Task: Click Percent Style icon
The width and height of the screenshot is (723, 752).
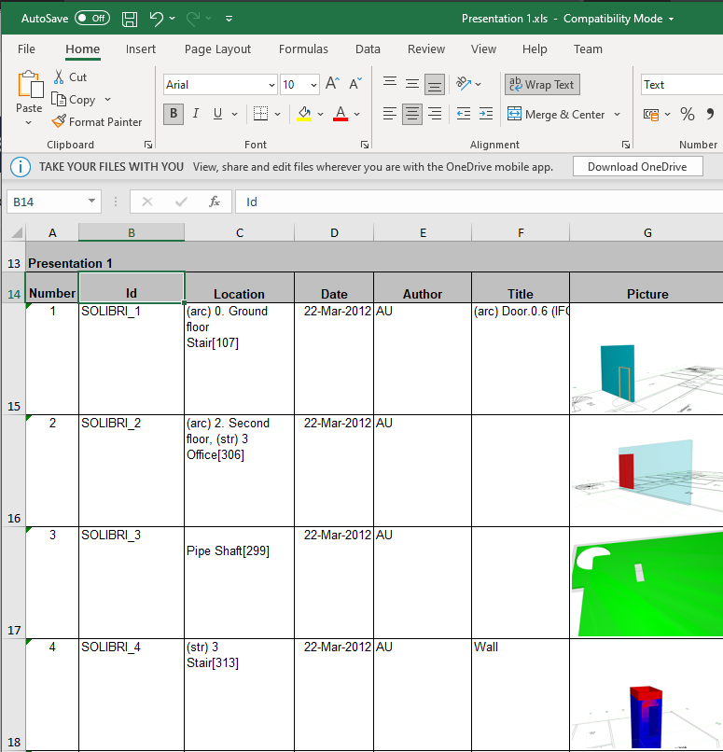Action: coord(687,114)
